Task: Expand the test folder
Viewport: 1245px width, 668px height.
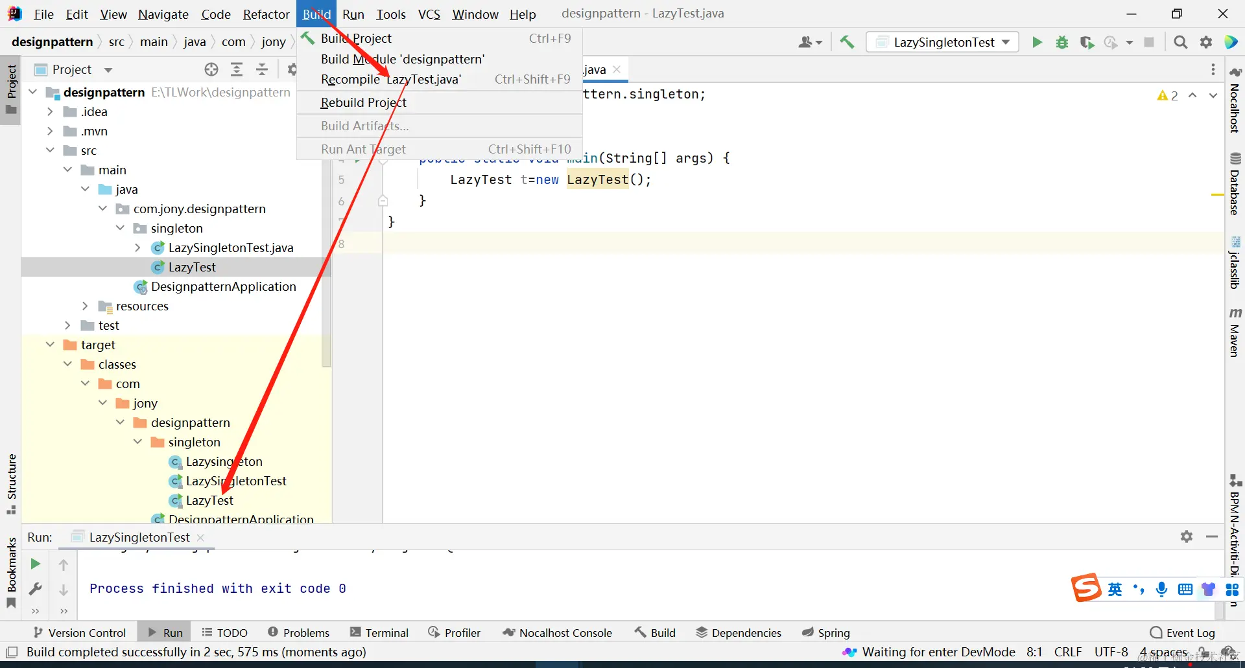Action: 67,325
